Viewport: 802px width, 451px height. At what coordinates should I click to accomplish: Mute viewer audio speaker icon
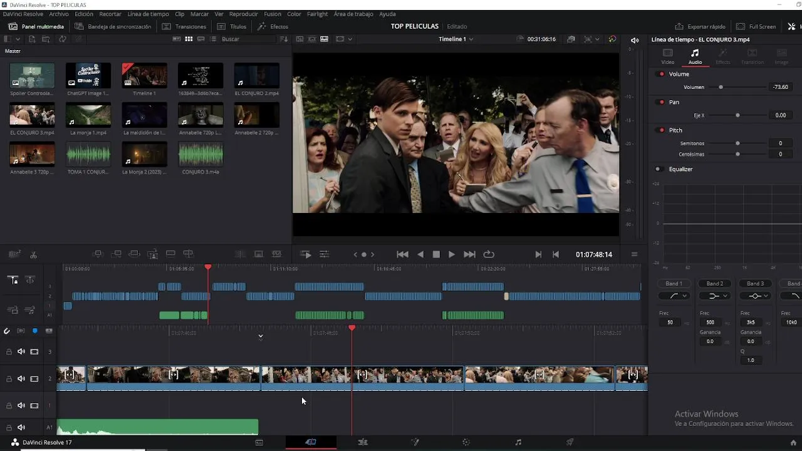635,40
